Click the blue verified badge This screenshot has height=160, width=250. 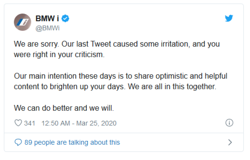(x=65, y=18)
